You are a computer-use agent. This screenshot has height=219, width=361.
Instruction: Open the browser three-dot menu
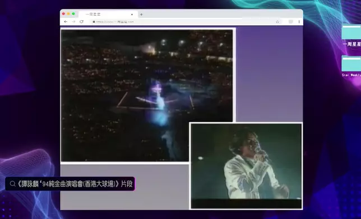pos(299,22)
